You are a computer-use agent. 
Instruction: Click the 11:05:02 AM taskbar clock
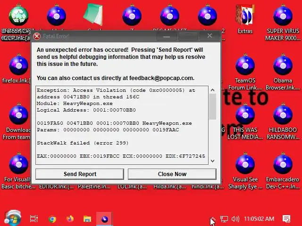point(259,219)
